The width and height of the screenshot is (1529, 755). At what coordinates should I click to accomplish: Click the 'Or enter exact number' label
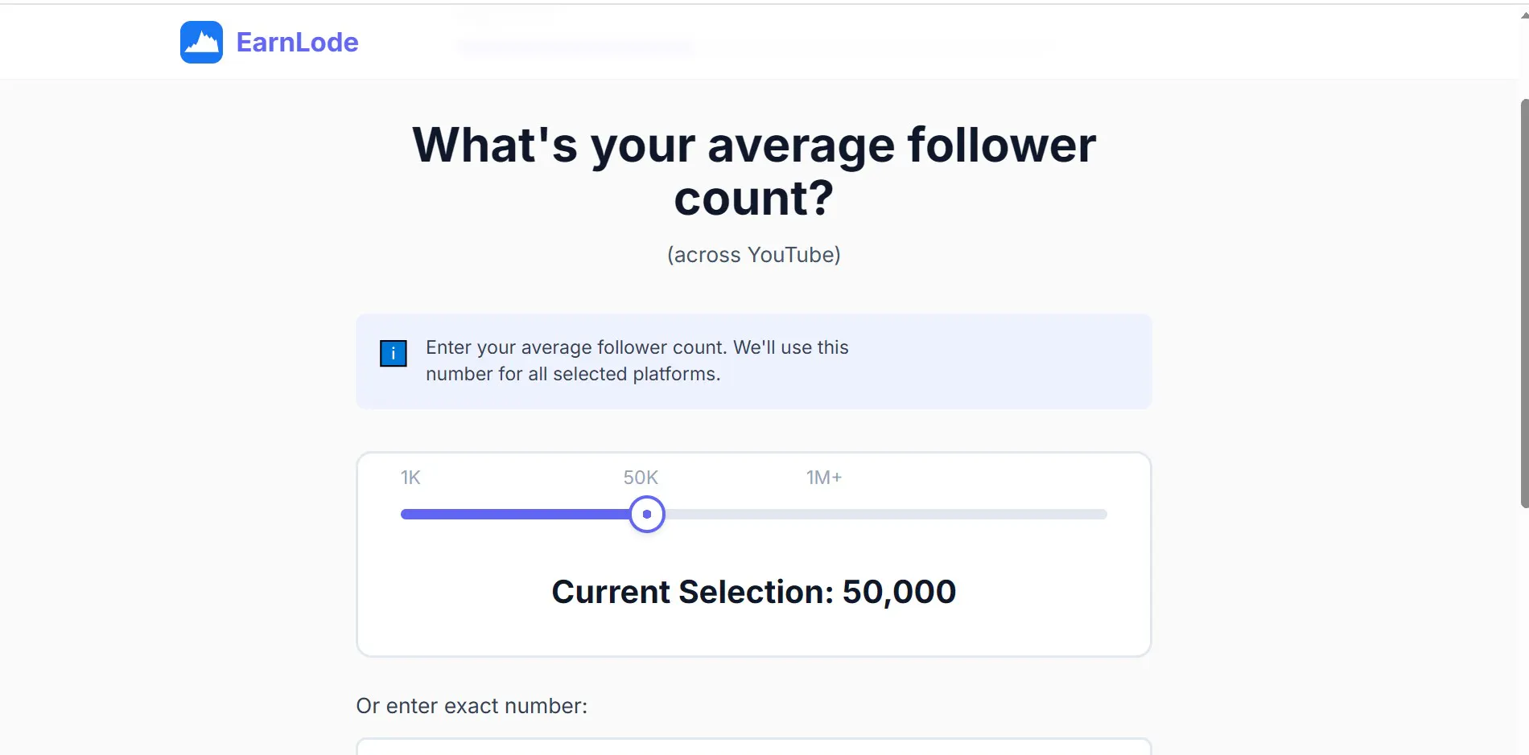coord(472,706)
